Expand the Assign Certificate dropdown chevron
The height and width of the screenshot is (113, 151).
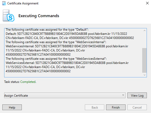coord(123,95)
